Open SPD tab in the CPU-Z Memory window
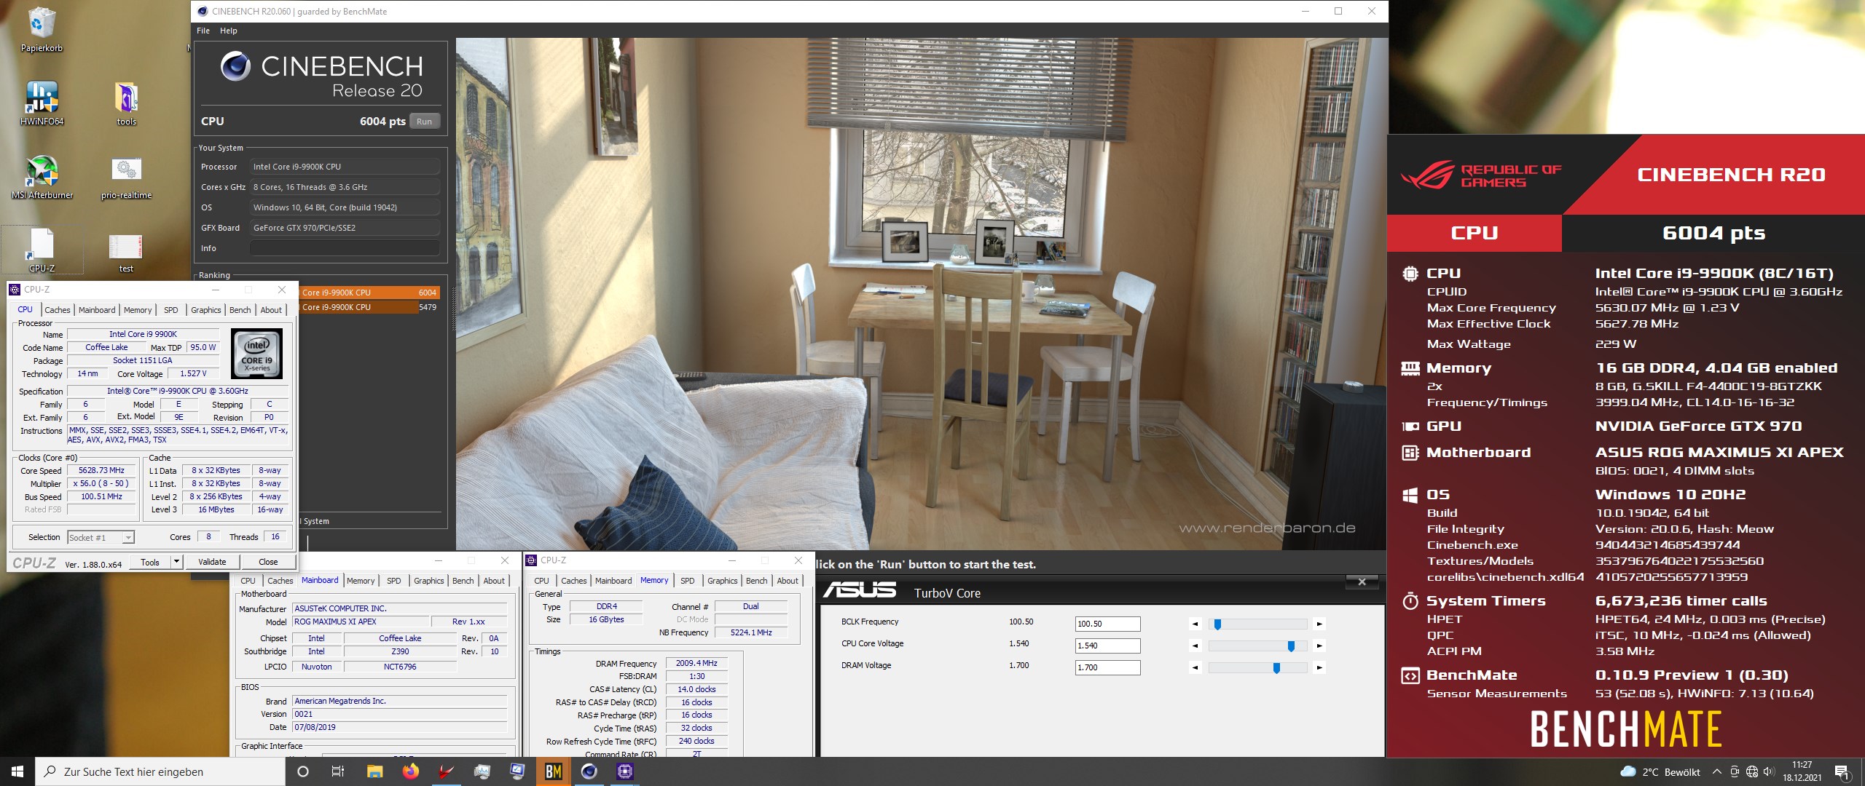1865x786 pixels. coord(687,581)
